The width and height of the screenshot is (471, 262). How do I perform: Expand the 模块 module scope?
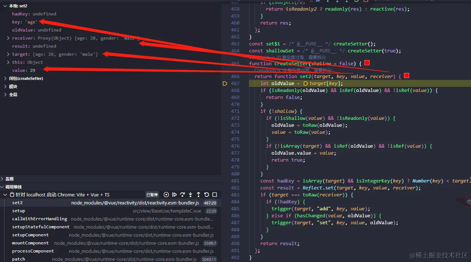coord(5,86)
